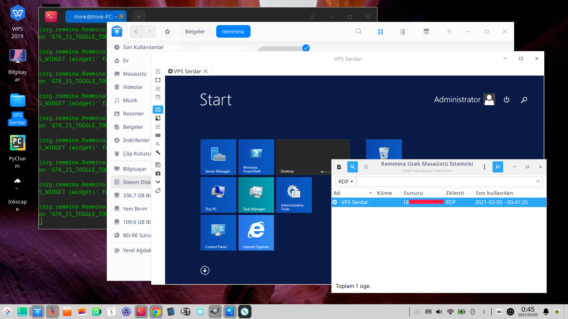This screenshot has height=319, width=568.
Task: Open the Server Manager tile
Action: 218,157
